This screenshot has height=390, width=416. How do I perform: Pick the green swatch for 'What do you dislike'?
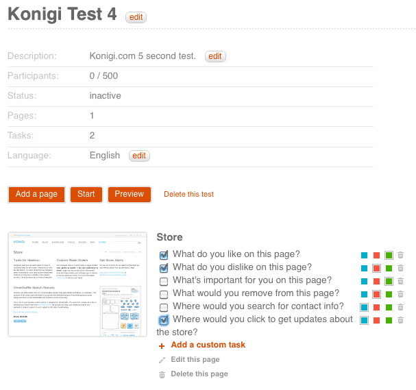click(389, 268)
